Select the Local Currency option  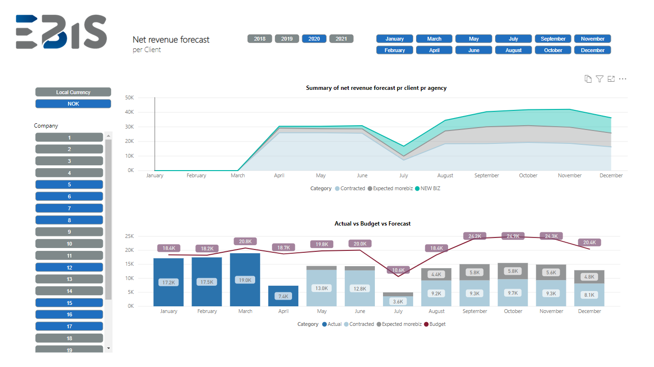[x=73, y=92]
